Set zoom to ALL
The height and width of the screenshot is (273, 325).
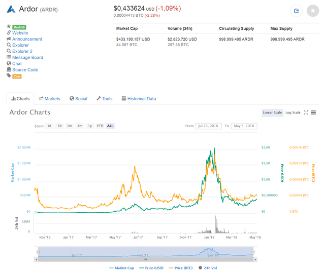[110, 126]
